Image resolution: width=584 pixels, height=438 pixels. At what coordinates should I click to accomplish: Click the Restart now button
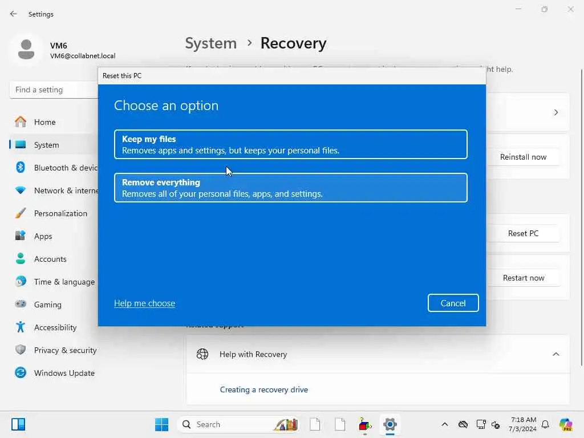[x=523, y=278]
